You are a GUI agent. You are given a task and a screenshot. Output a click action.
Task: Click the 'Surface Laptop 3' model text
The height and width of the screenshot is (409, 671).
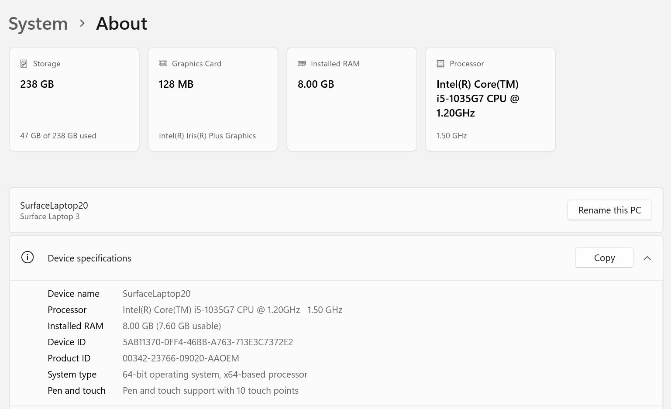tap(50, 217)
